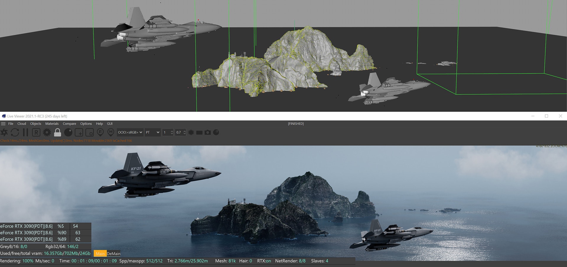Open the OCIO sRGB color space dropdown
The width and height of the screenshot is (567, 267).
tap(130, 132)
